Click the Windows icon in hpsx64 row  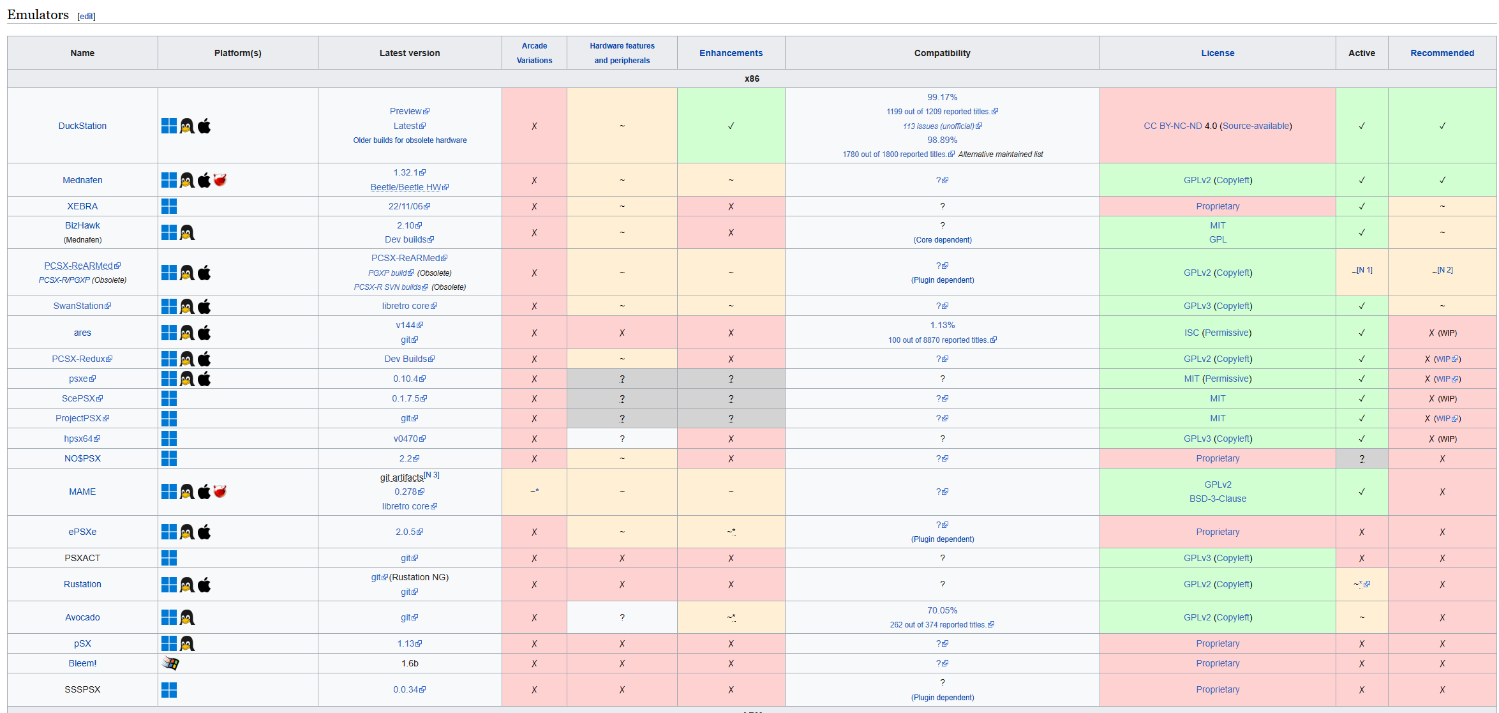[x=169, y=439]
